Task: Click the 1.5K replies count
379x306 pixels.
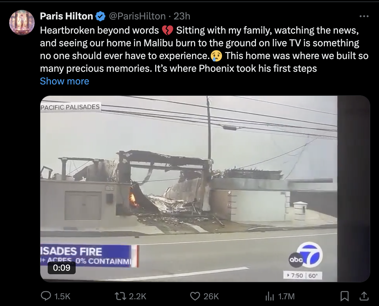Action: [x=62, y=296]
